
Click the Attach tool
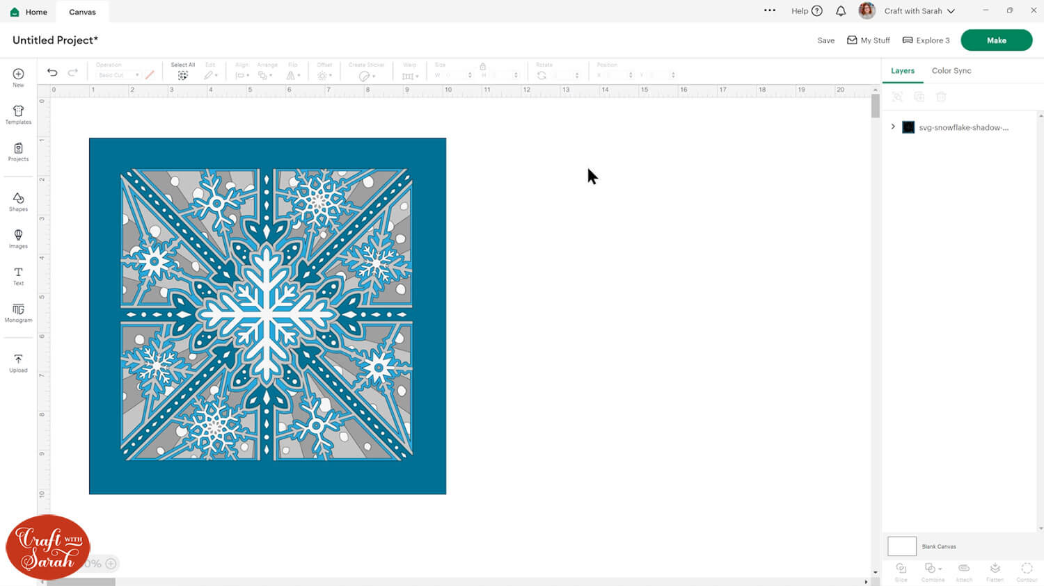point(964,572)
